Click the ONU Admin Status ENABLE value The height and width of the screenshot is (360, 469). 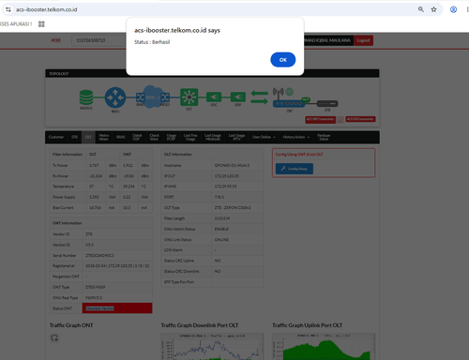(x=221, y=229)
